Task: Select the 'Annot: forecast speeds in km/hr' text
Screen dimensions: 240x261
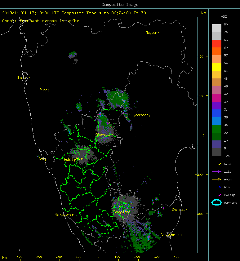Action: coord(41,21)
